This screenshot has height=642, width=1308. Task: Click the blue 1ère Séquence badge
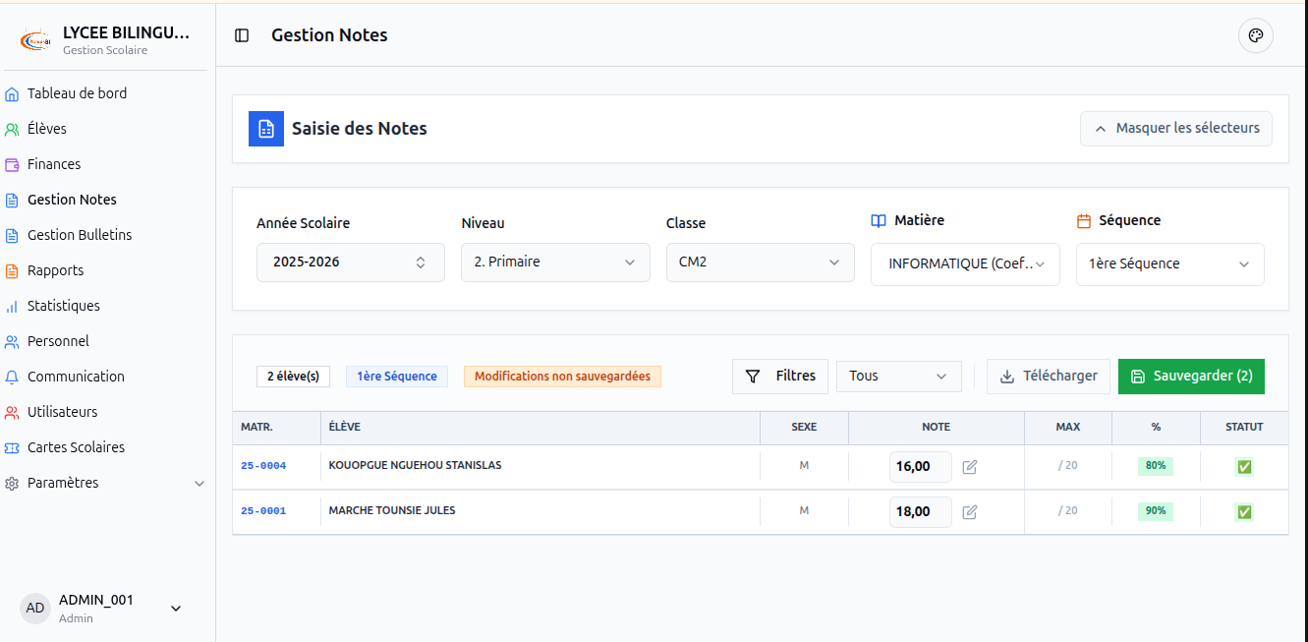pos(397,377)
